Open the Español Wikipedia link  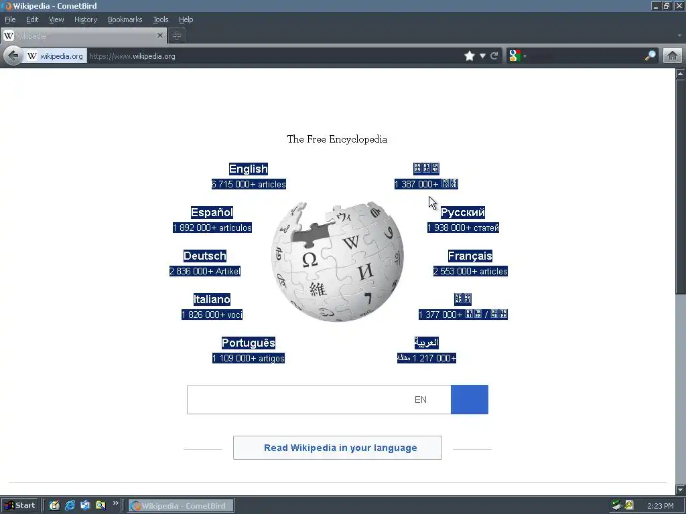coord(212,212)
